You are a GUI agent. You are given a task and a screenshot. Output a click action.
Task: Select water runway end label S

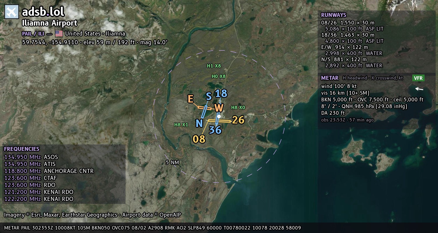pos(208,96)
